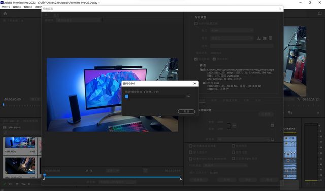
Task: Set out point icon in export preview
Action: (91, 171)
